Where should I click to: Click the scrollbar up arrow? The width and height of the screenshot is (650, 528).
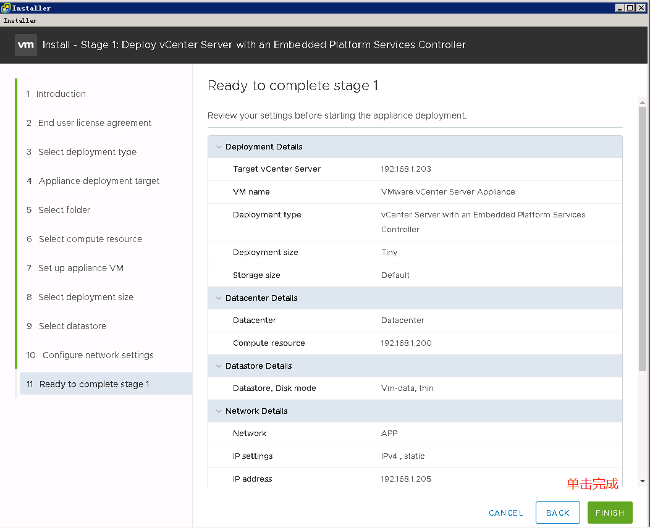pos(643,102)
